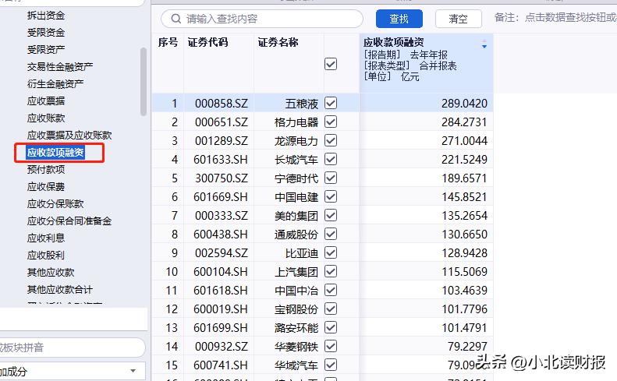
Task: Click the 应收款项融资 column header
Action: tap(393, 42)
